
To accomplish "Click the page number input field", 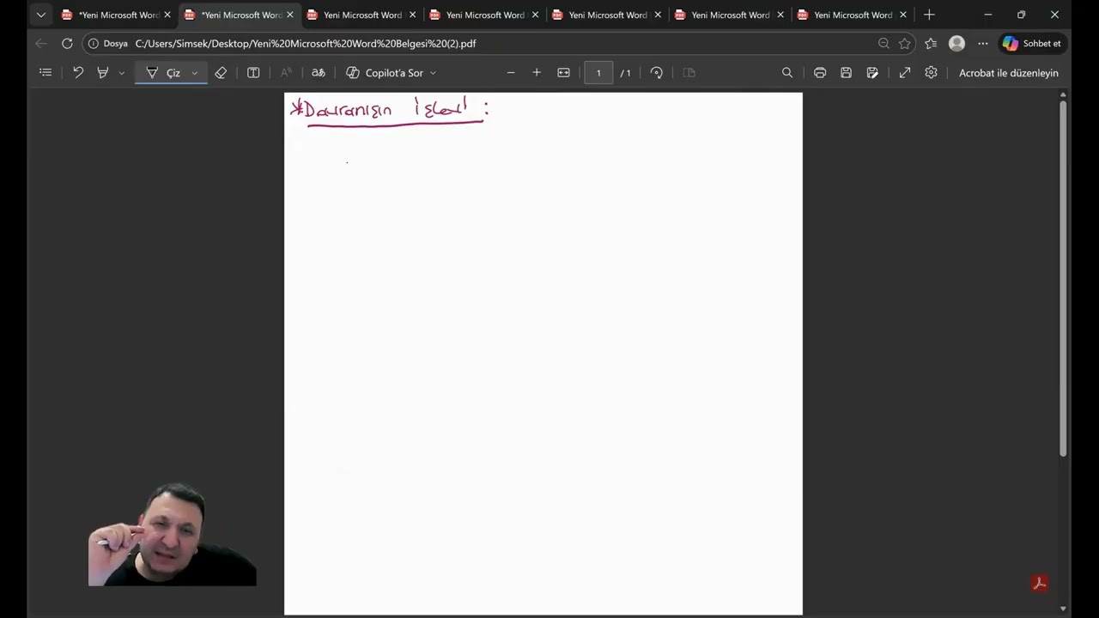I will point(598,73).
